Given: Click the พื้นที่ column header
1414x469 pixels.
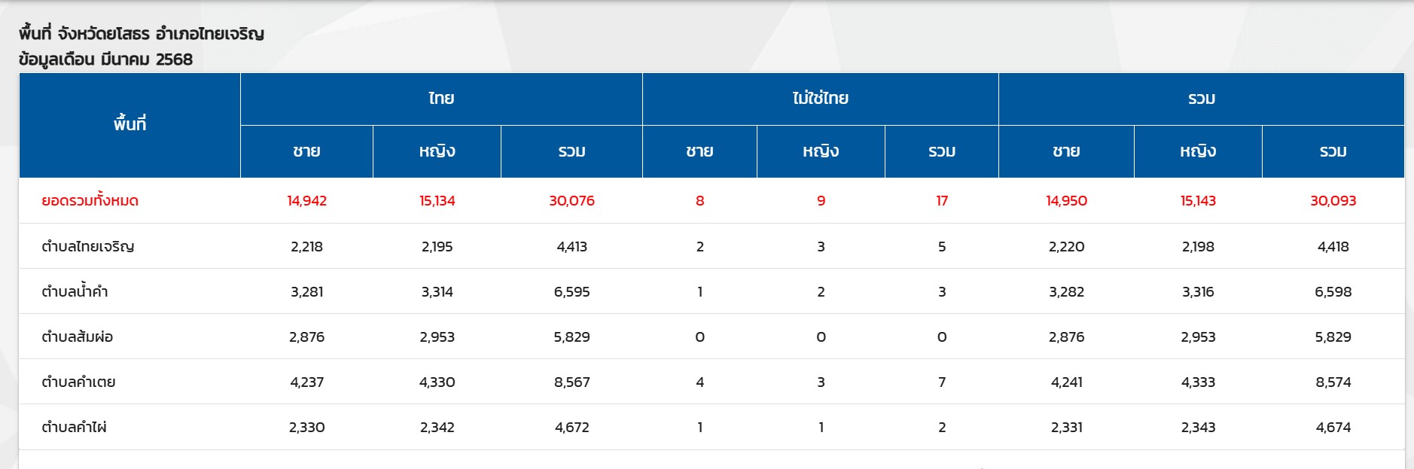Looking at the screenshot, I should pos(130,125).
